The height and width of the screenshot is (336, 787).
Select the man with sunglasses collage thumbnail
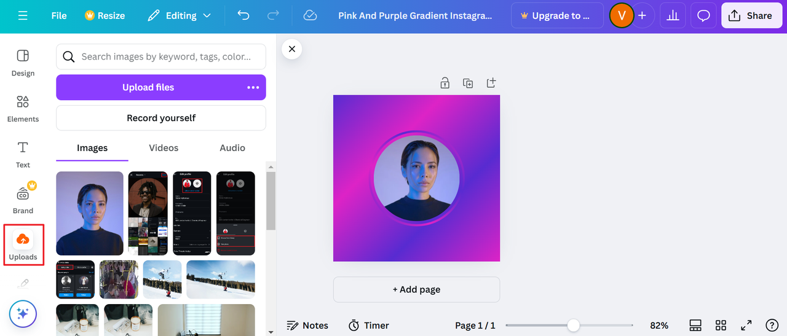tap(148, 213)
